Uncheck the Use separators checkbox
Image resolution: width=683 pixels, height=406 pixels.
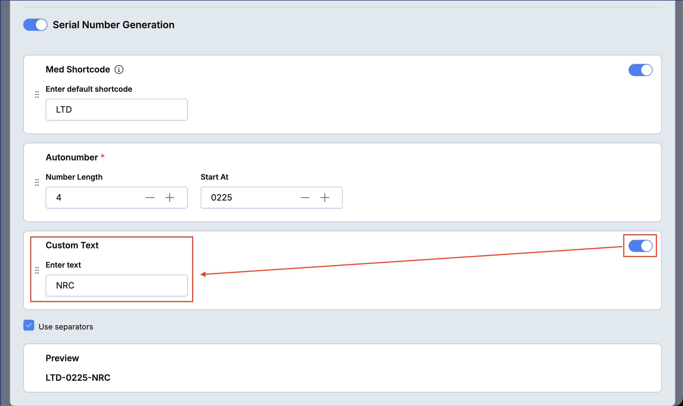tap(29, 325)
